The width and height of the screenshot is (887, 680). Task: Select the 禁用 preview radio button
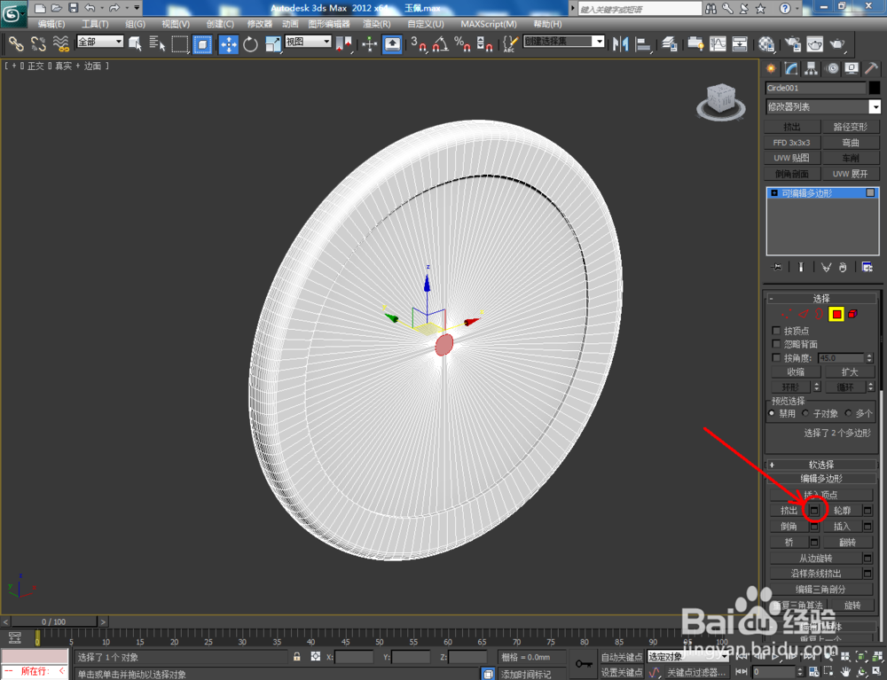click(x=773, y=413)
